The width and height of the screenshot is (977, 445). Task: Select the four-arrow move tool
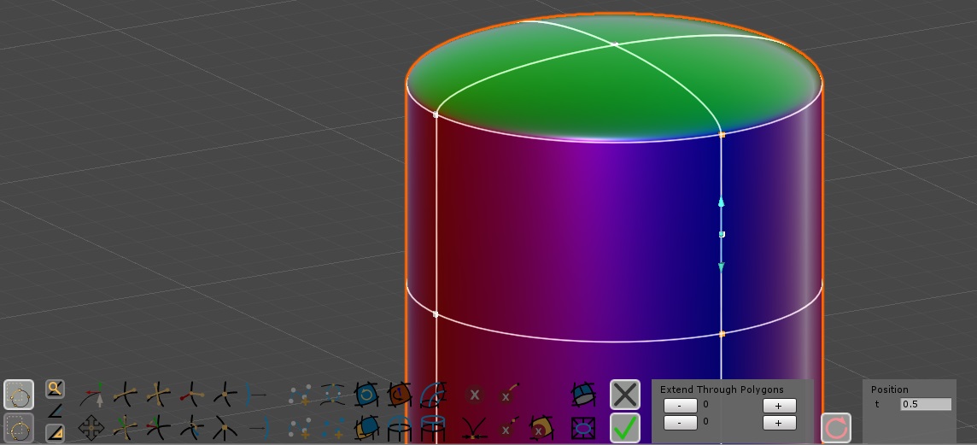pos(91,428)
